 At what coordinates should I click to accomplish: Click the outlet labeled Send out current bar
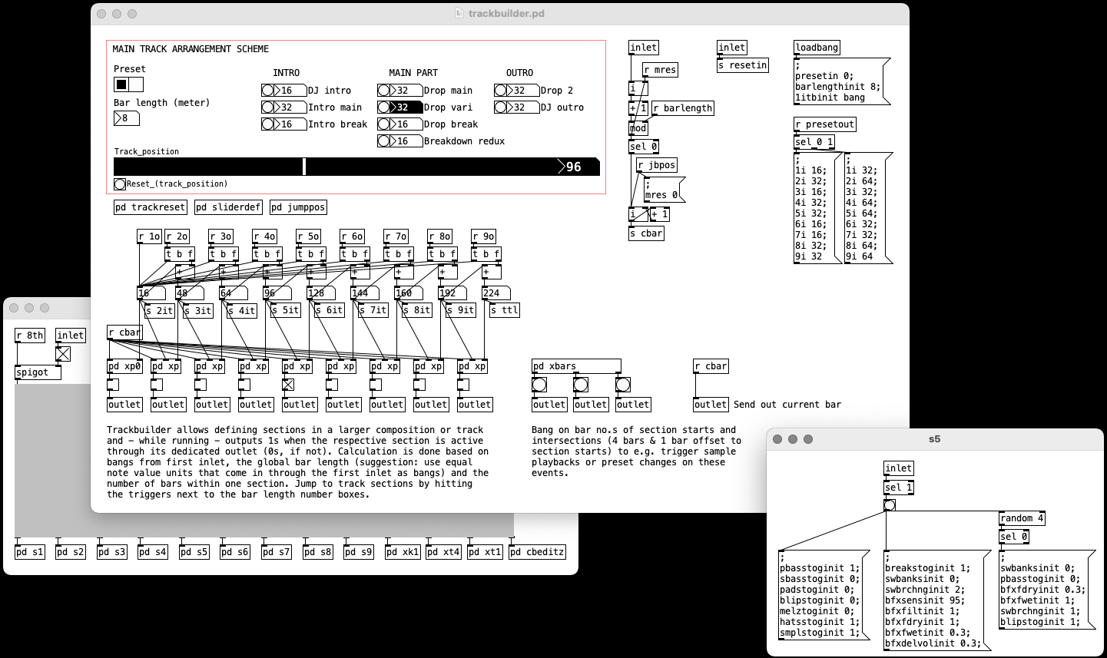(711, 405)
